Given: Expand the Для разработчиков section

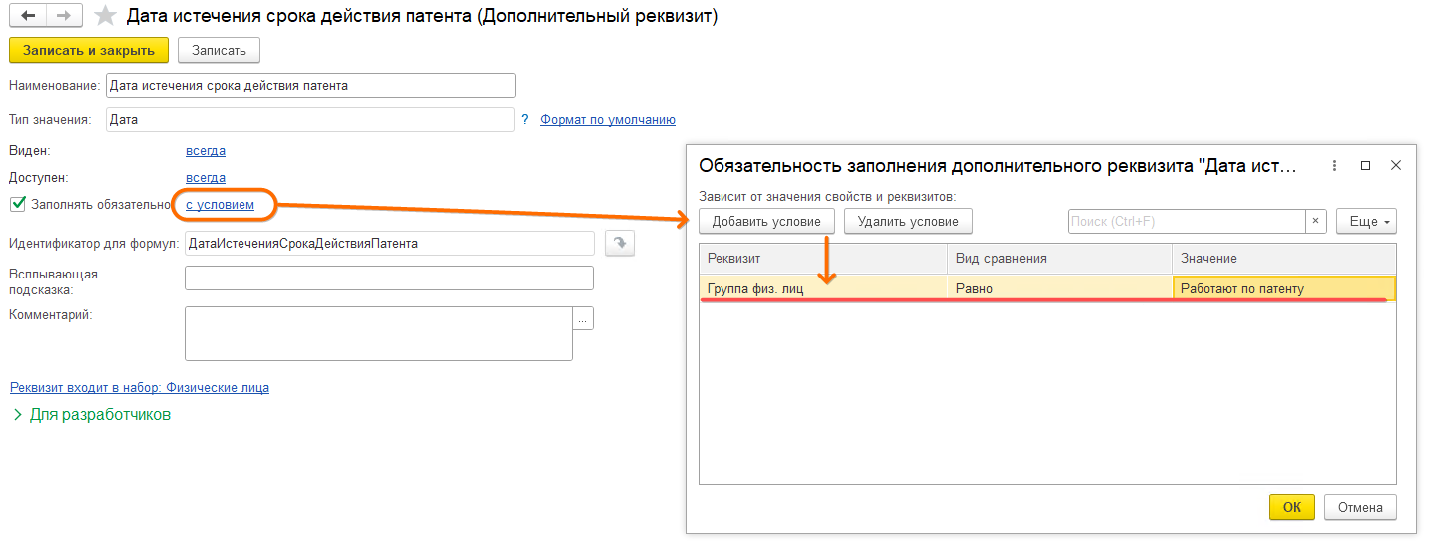Looking at the screenshot, I should (91, 414).
